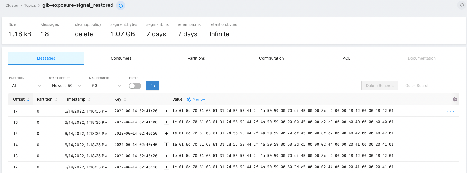Click the key 2022-06-14 02:41:20
The height and width of the screenshot is (173, 467).
pos(136,111)
